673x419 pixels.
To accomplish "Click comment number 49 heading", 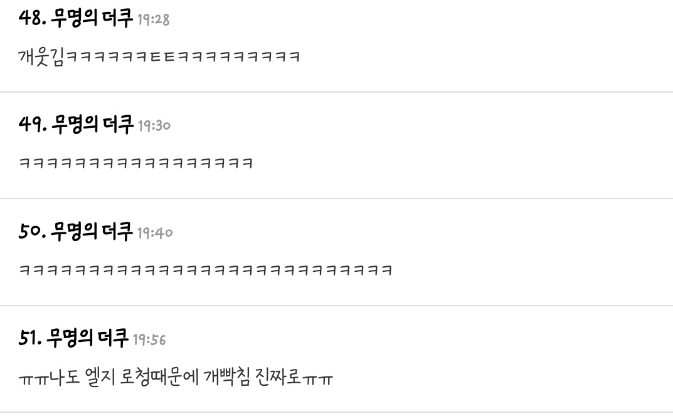I will (x=95, y=124).
